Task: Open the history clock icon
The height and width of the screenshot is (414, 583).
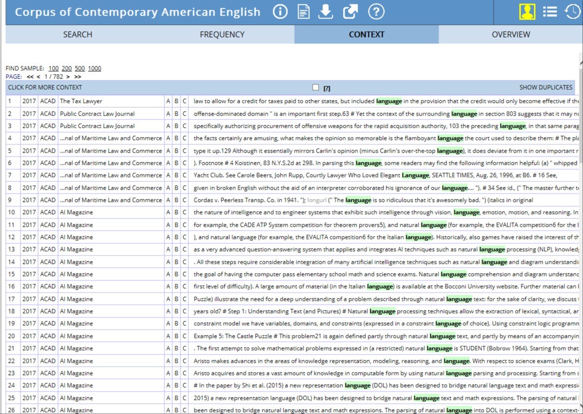Action: click(573, 12)
